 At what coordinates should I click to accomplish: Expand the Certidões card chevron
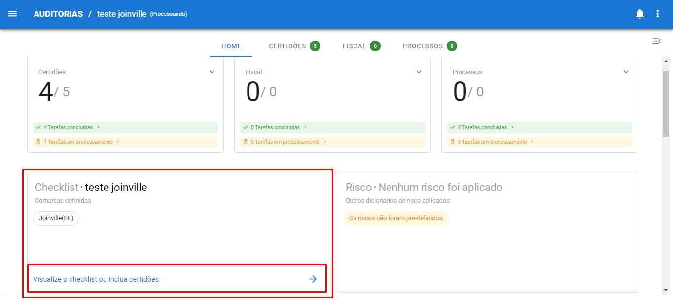pyautogui.click(x=212, y=72)
